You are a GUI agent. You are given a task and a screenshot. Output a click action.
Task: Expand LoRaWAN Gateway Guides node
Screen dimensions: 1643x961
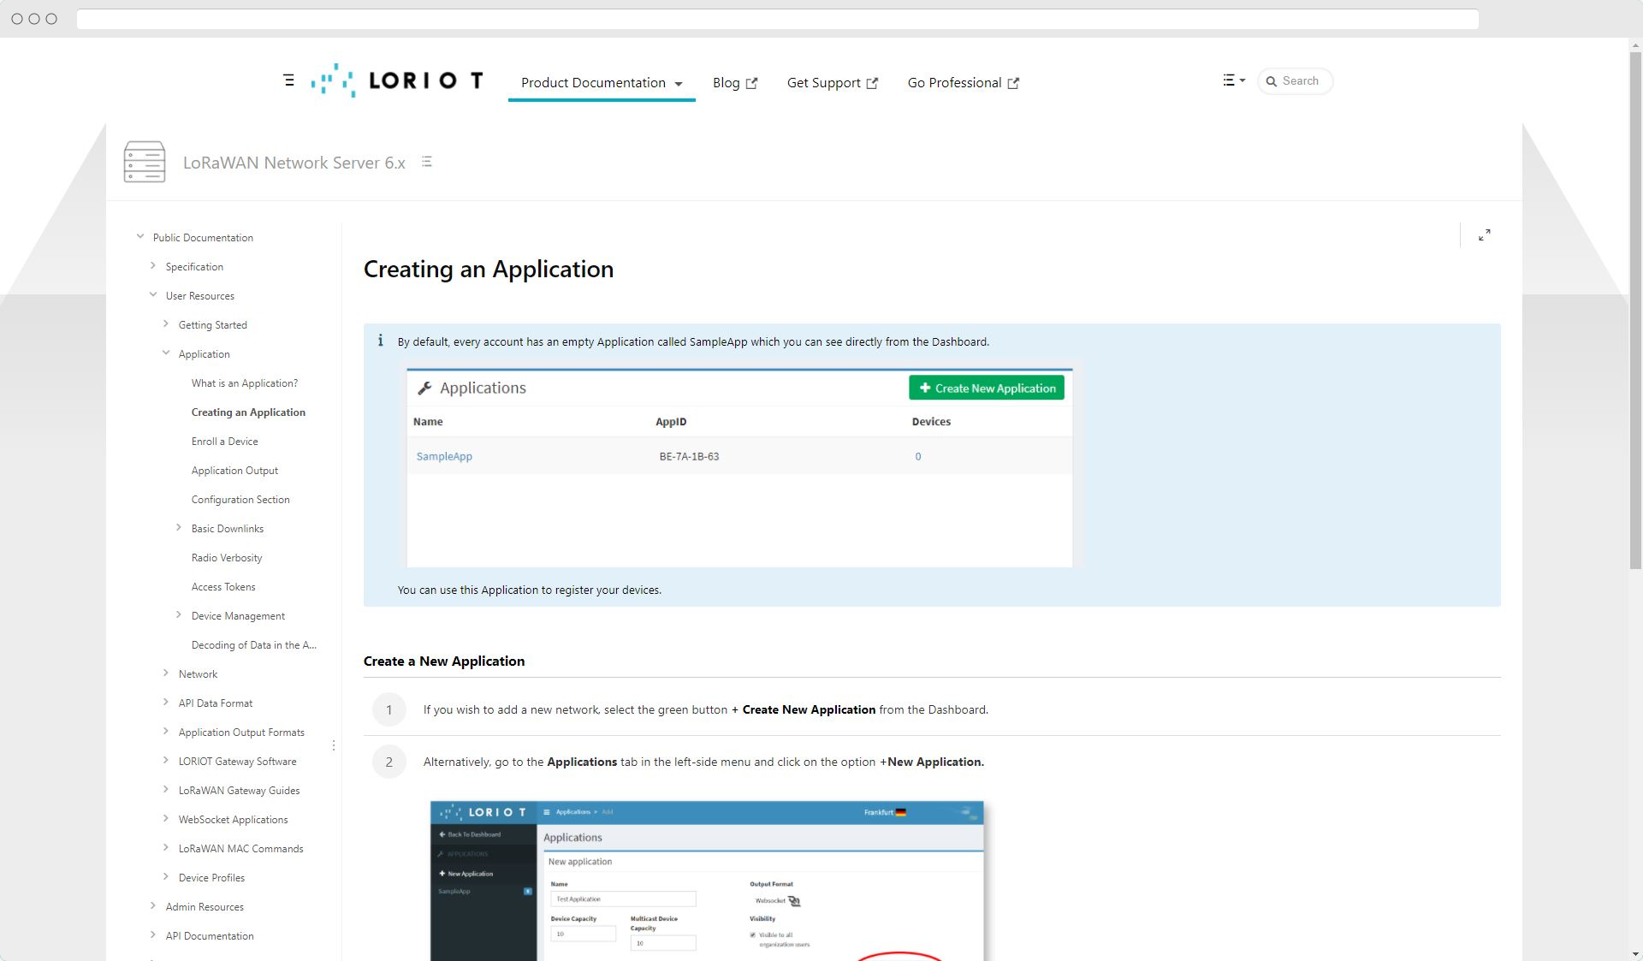166,790
